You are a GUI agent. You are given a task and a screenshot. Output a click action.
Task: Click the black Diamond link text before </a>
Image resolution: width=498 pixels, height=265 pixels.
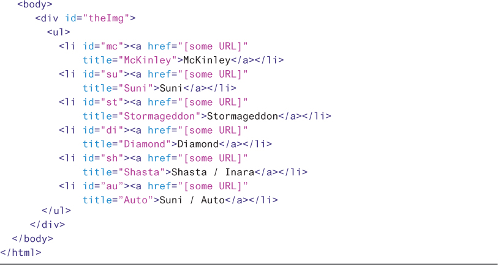click(x=198, y=143)
